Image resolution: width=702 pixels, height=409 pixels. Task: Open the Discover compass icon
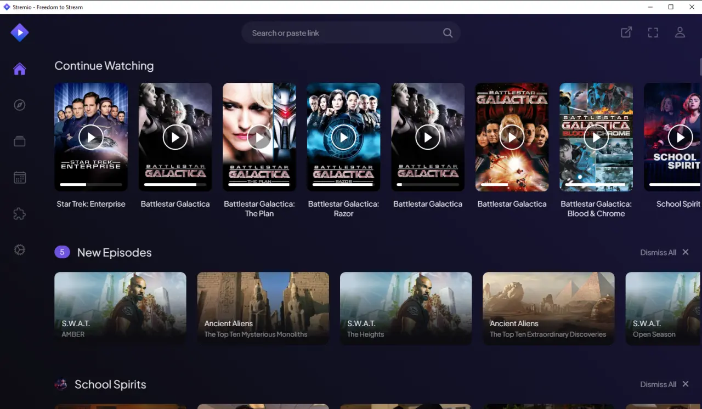(x=20, y=105)
